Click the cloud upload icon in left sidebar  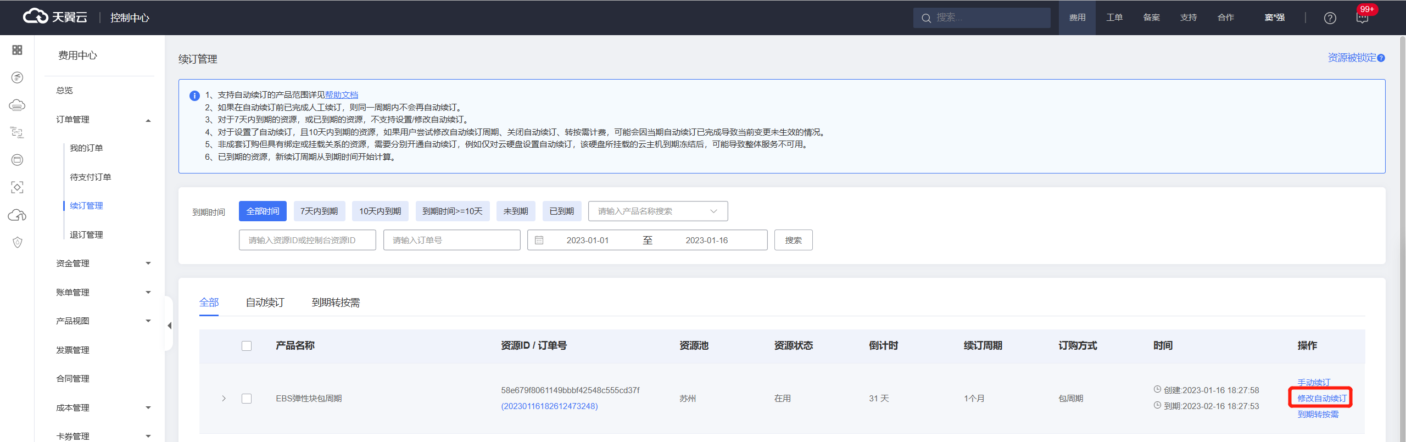pyautogui.click(x=17, y=215)
